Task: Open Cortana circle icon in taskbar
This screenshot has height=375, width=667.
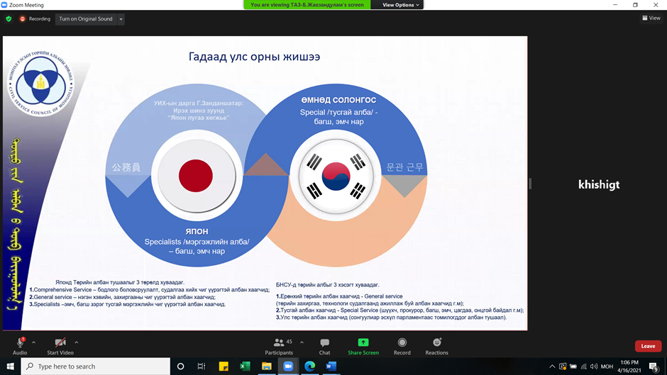Action: tap(180, 366)
